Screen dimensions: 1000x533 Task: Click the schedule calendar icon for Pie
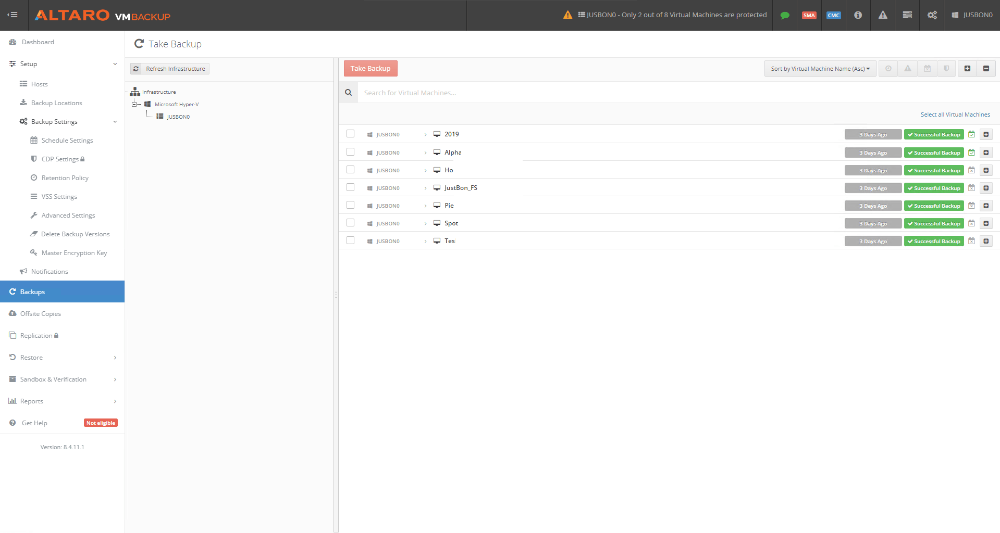coord(971,206)
